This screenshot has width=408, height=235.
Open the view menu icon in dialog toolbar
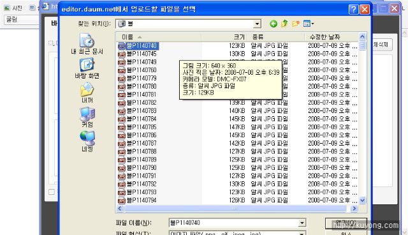309,24
